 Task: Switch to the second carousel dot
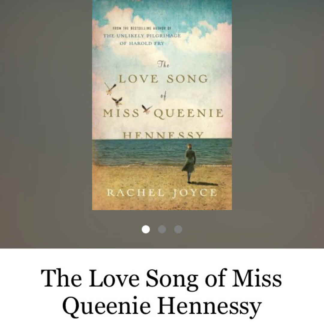pos(162,229)
